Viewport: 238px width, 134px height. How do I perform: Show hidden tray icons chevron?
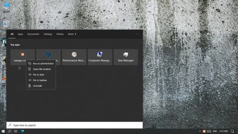tap(200, 131)
